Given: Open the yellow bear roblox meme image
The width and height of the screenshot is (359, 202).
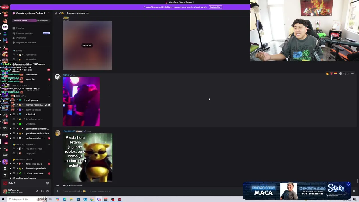Looking at the screenshot, I should 88,158.
